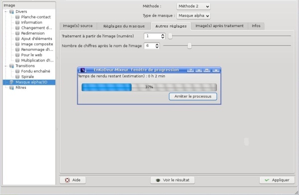Screen dimensions: 299x195
Task: Click the Filtres folder icon
Action: 11,87
